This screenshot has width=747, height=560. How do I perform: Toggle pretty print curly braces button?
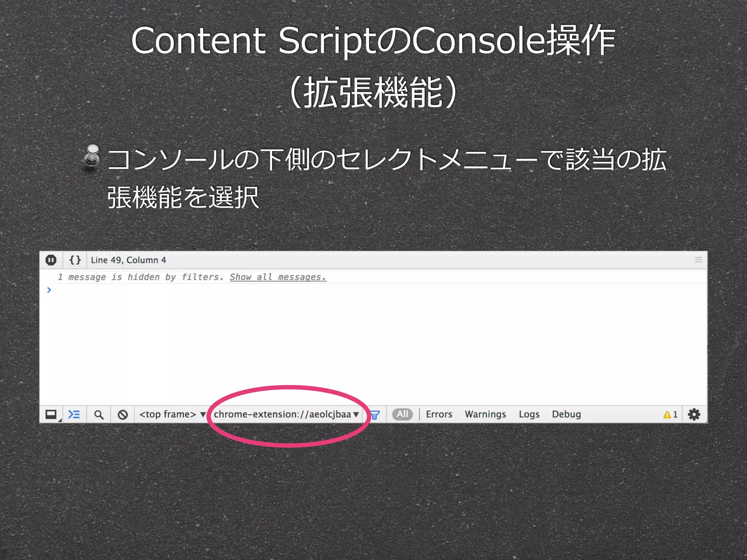75,260
